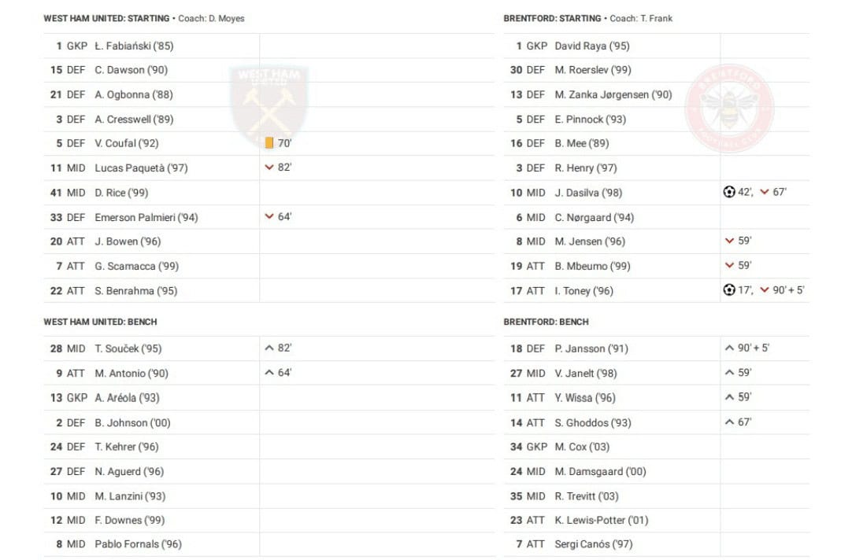The height and width of the screenshot is (560, 841).
Task: Click the Brentford bee crest watermark
Action: 728,108
